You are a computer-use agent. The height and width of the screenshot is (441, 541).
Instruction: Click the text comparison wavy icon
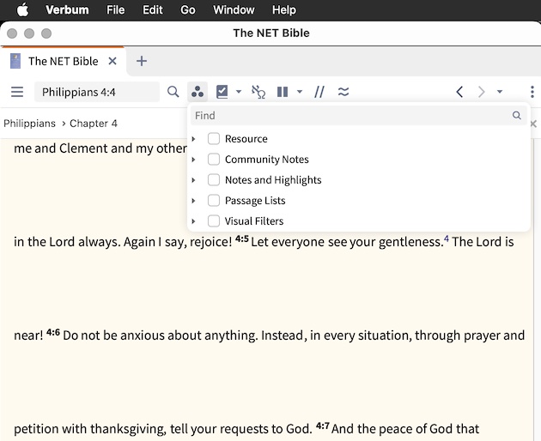pyautogui.click(x=343, y=92)
